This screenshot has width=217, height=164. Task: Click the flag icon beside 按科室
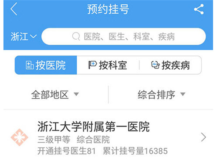tap(93, 65)
